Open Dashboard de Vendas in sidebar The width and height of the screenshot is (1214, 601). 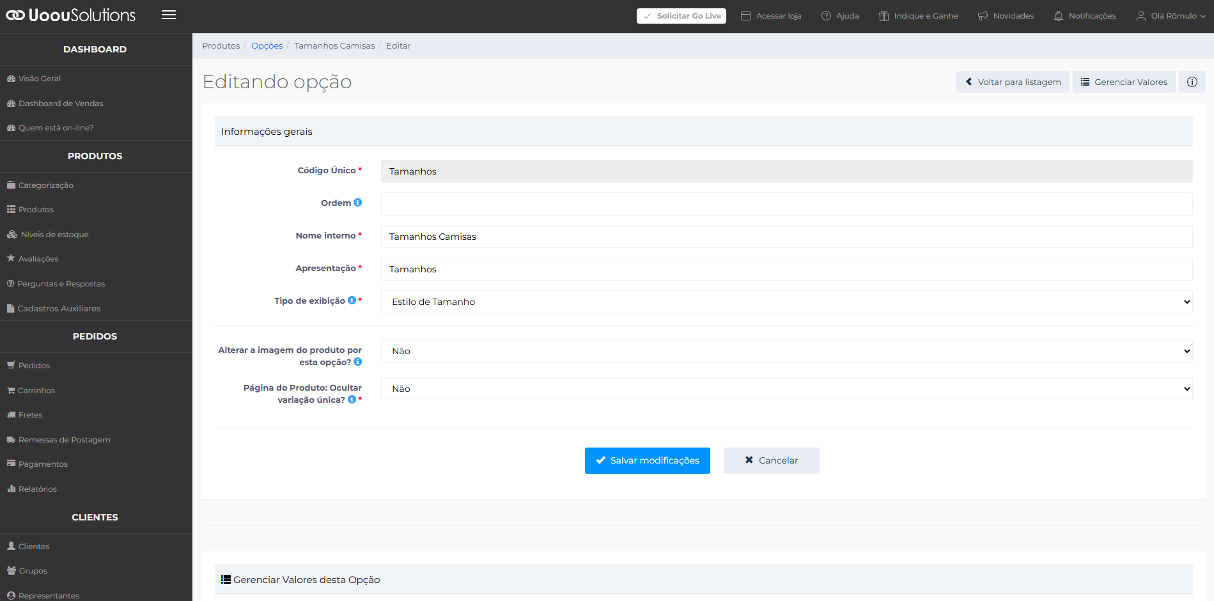(x=61, y=104)
